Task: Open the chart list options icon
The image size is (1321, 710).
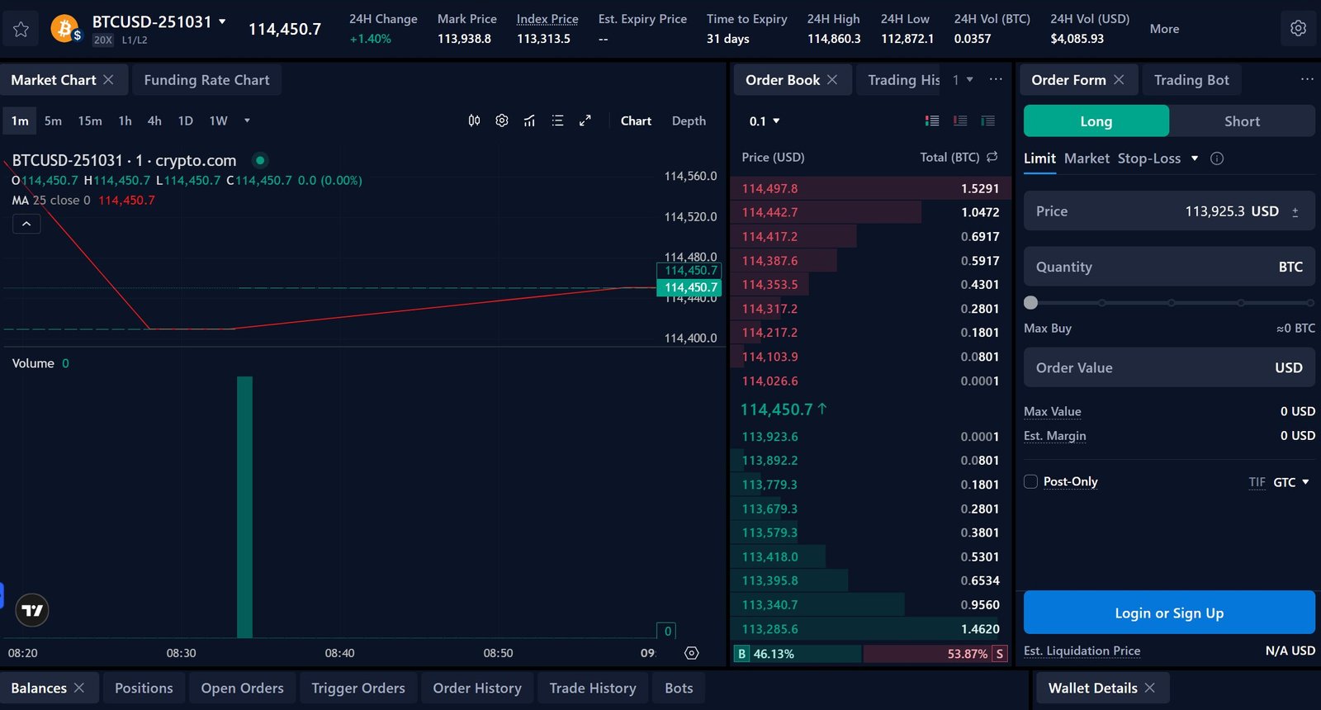Action: [557, 121]
